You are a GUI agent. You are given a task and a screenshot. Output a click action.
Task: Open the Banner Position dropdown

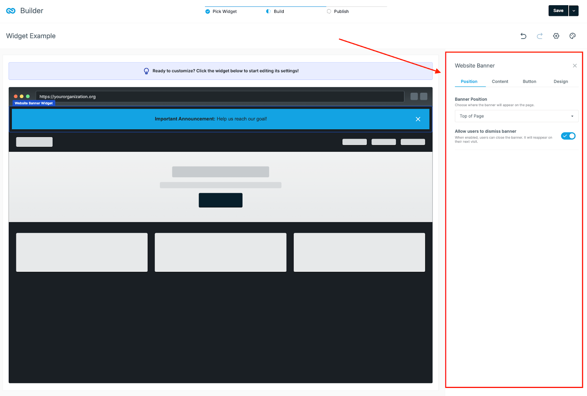coord(517,116)
